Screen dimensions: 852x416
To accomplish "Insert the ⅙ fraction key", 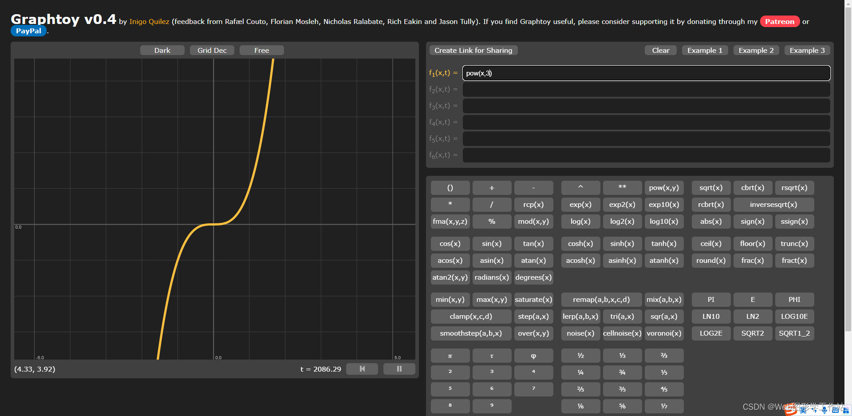I will tap(580, 406).
